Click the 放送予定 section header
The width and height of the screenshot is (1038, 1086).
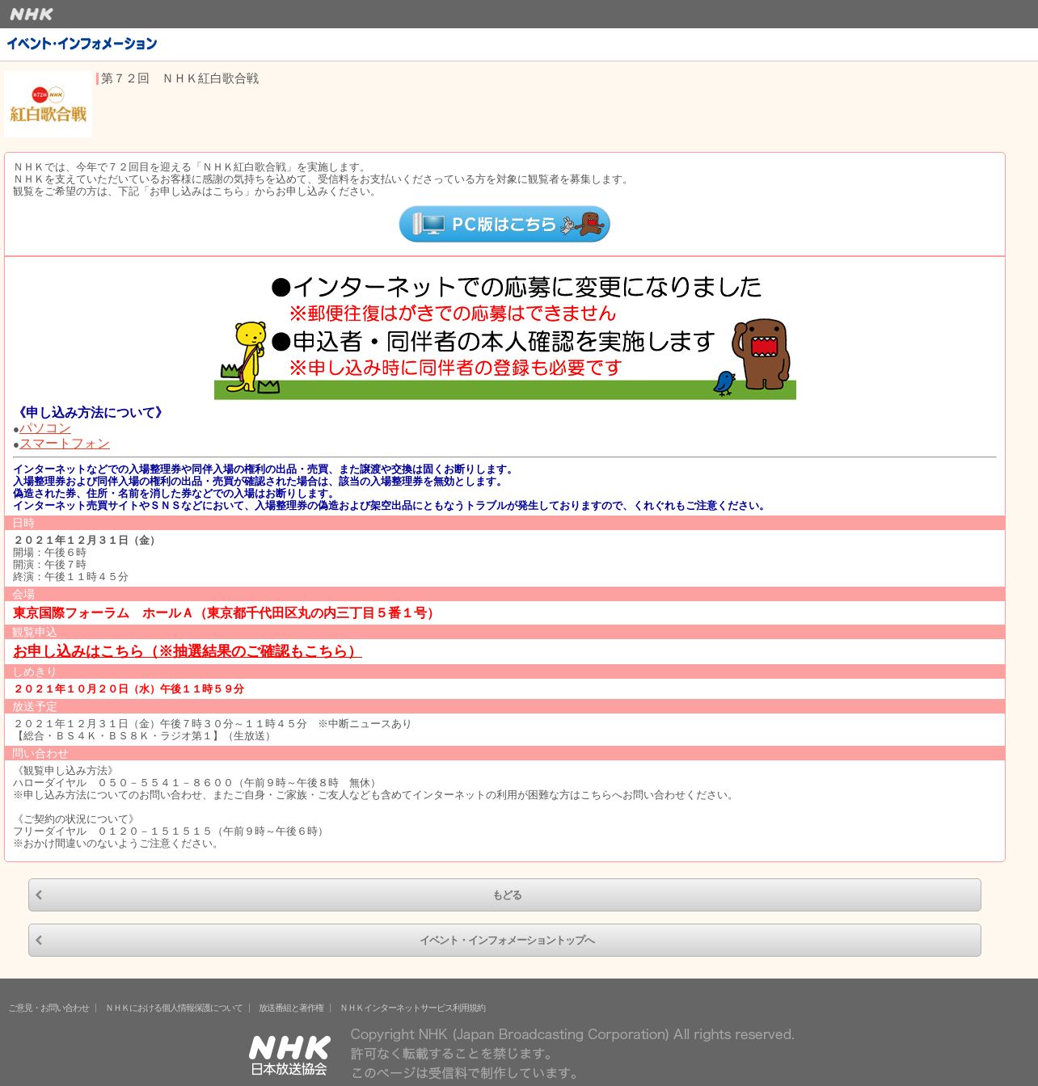pos(504,706)
